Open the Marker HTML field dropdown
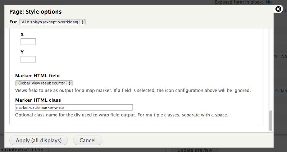Screen dimensions: 287x152 coord(44,83)
